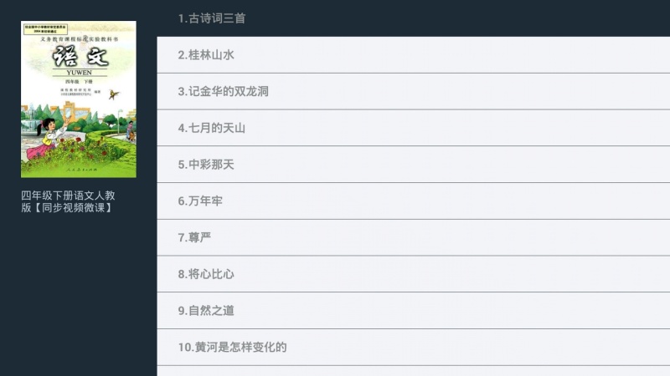The image size is (670, 376).
Task: Click the partially visible row below lesson 10
Action: pos(413,371)
